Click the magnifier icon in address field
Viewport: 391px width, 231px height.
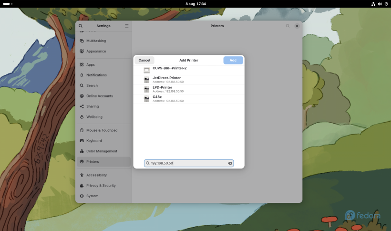pyautogui.click(x=148, y=163)
